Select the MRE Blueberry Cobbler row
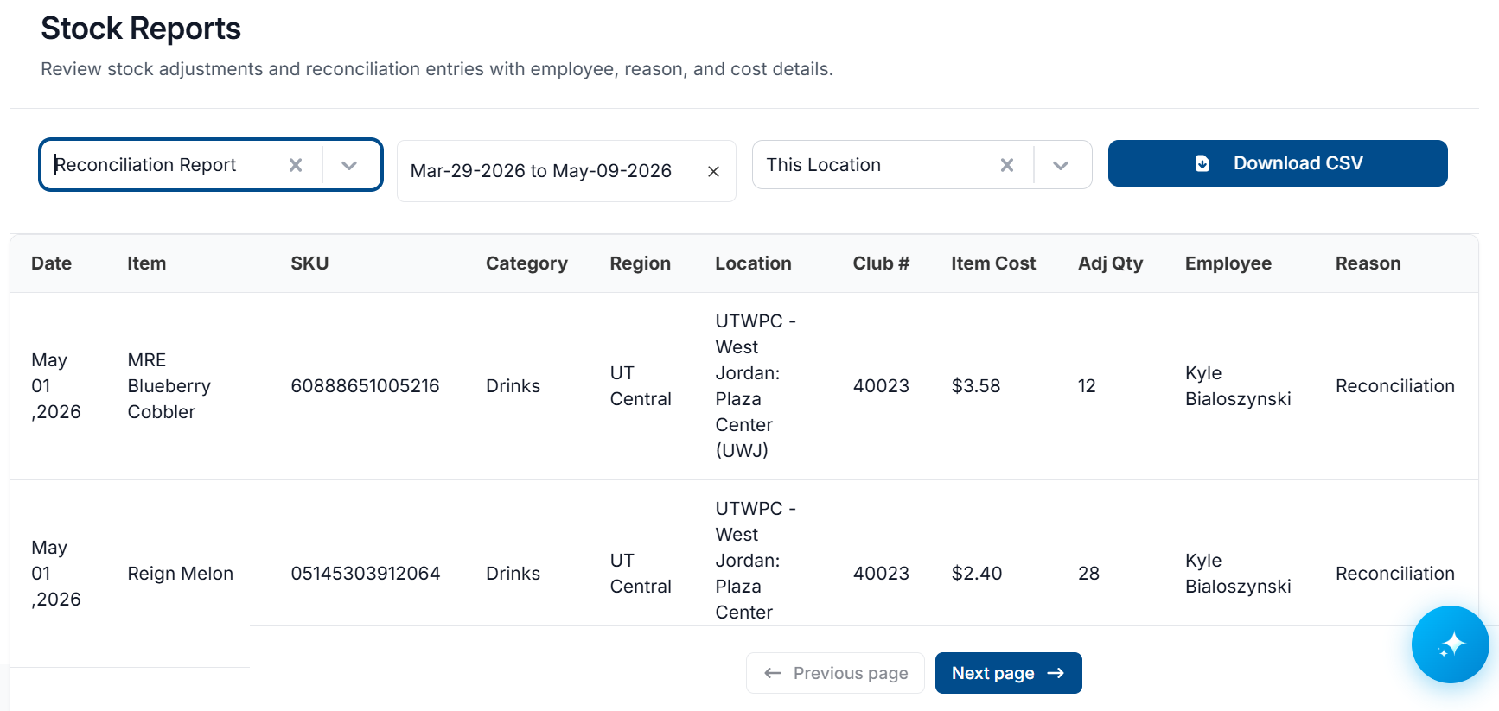This screenshot has height=711, width=1499. click(744, 386)
